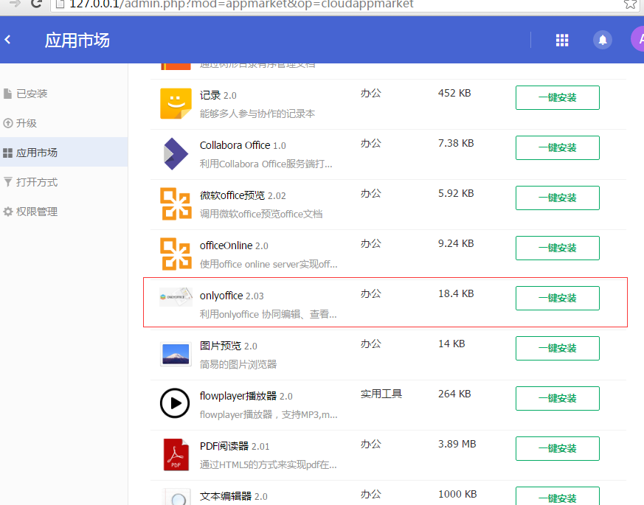Click the 图片预览 app icon

coord(176,354)
